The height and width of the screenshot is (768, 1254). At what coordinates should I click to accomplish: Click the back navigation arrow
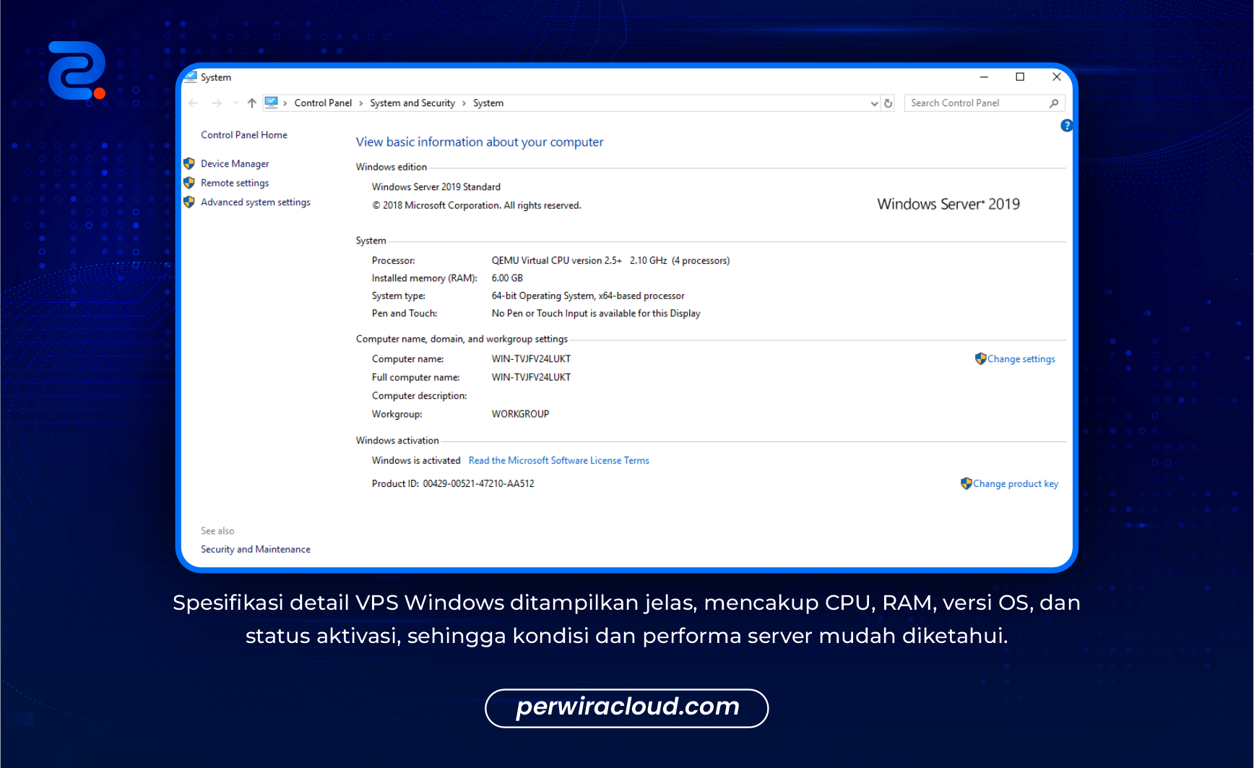pos(194,103)
